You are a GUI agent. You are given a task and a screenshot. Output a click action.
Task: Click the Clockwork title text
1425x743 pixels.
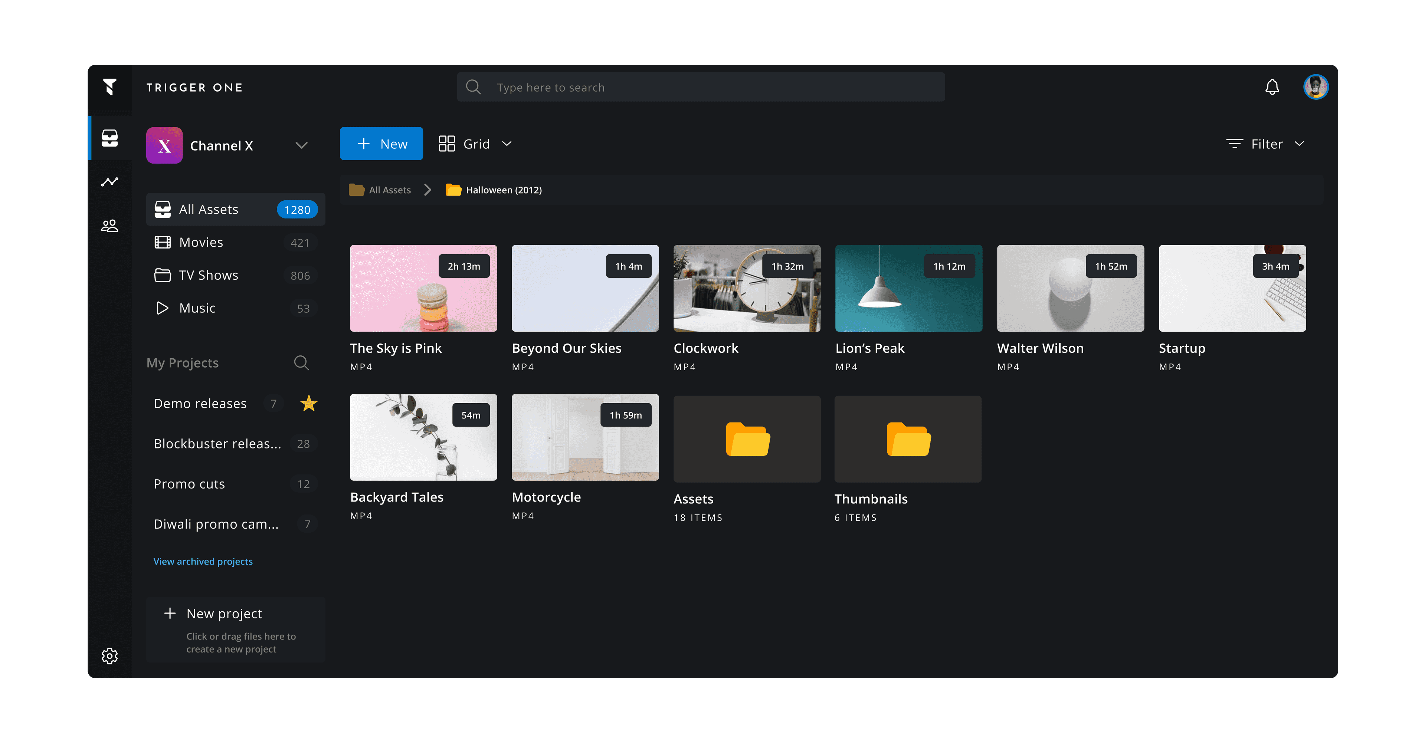coord(706,348)
